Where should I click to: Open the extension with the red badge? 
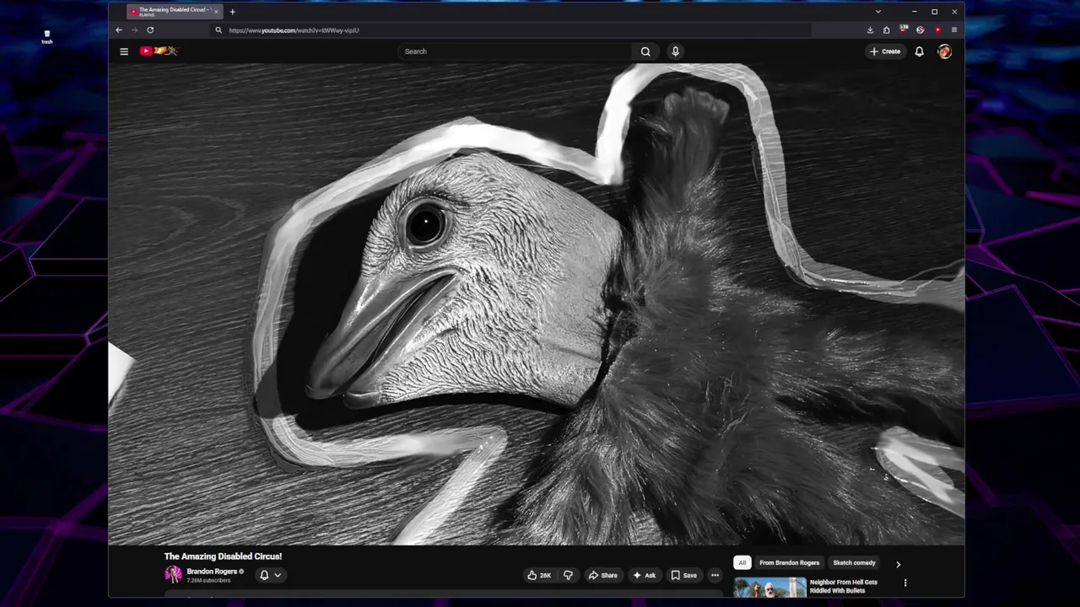[x=904, y=30]
